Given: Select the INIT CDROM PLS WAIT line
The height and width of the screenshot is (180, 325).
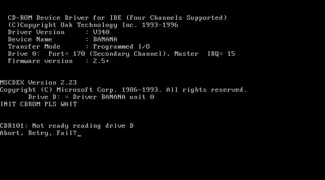Looking at the screenshot, I should [x=38, y=104].
